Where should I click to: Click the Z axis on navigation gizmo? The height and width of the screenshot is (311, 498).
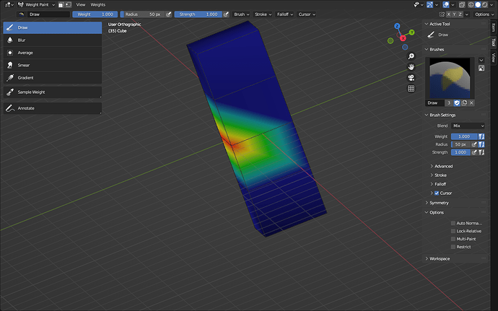397,26
